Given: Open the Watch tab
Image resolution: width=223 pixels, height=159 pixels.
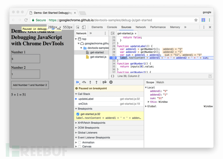Looking at the screenshot, I should 160,82.
